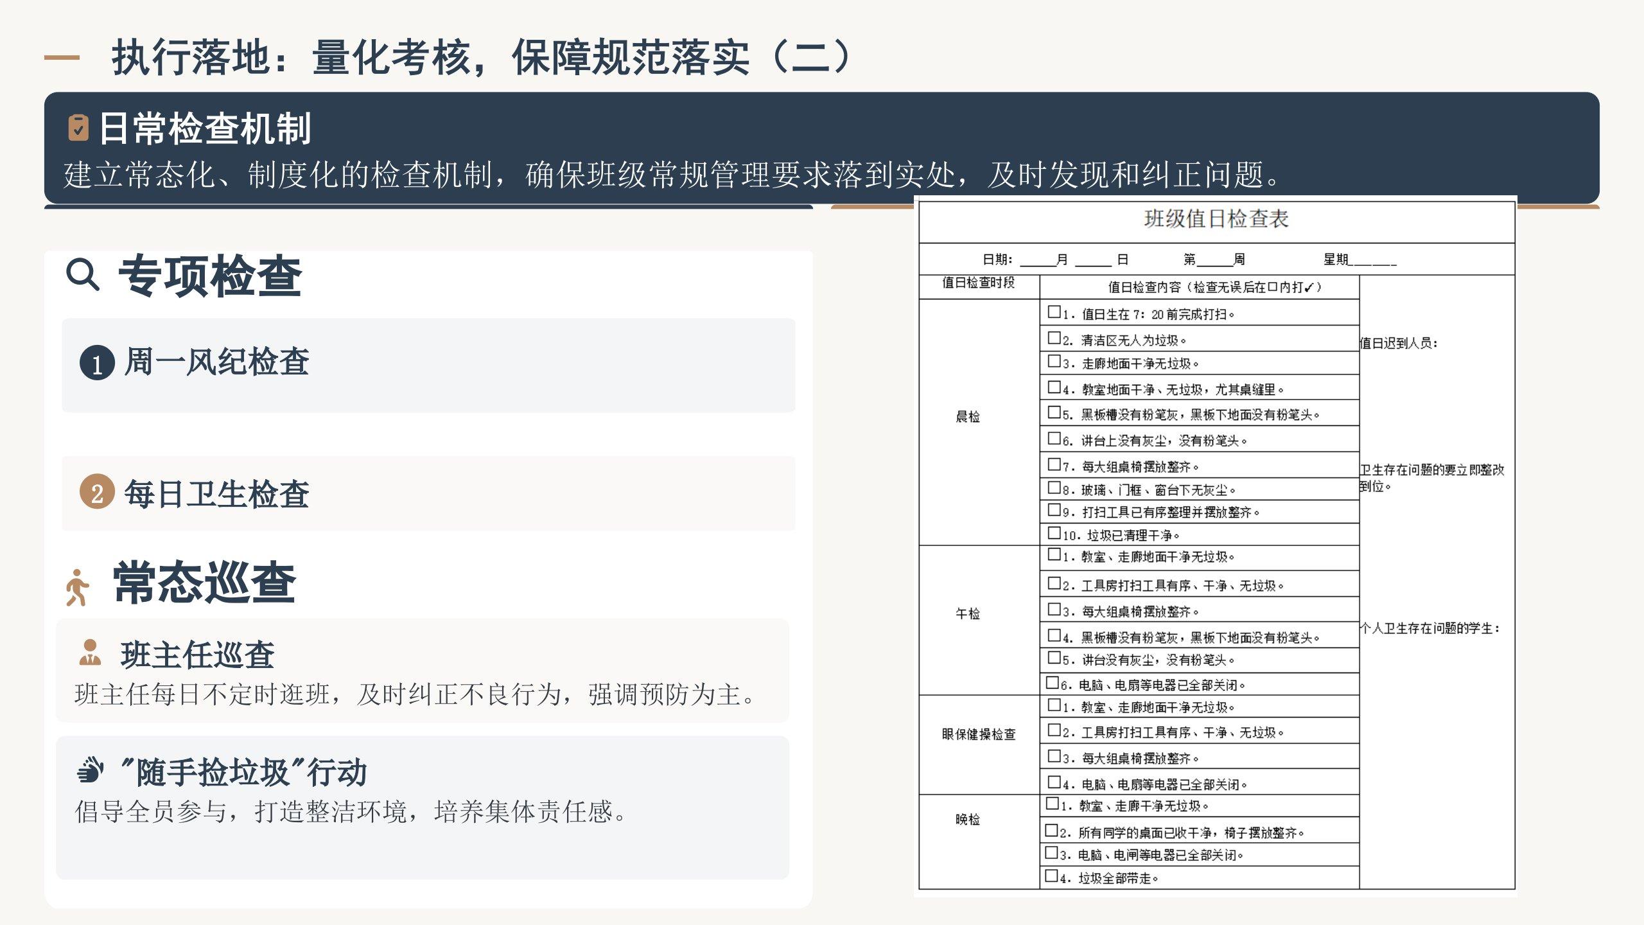Click the orange dash before the slide title
The image size is (1644, 925).
[62, 58]
